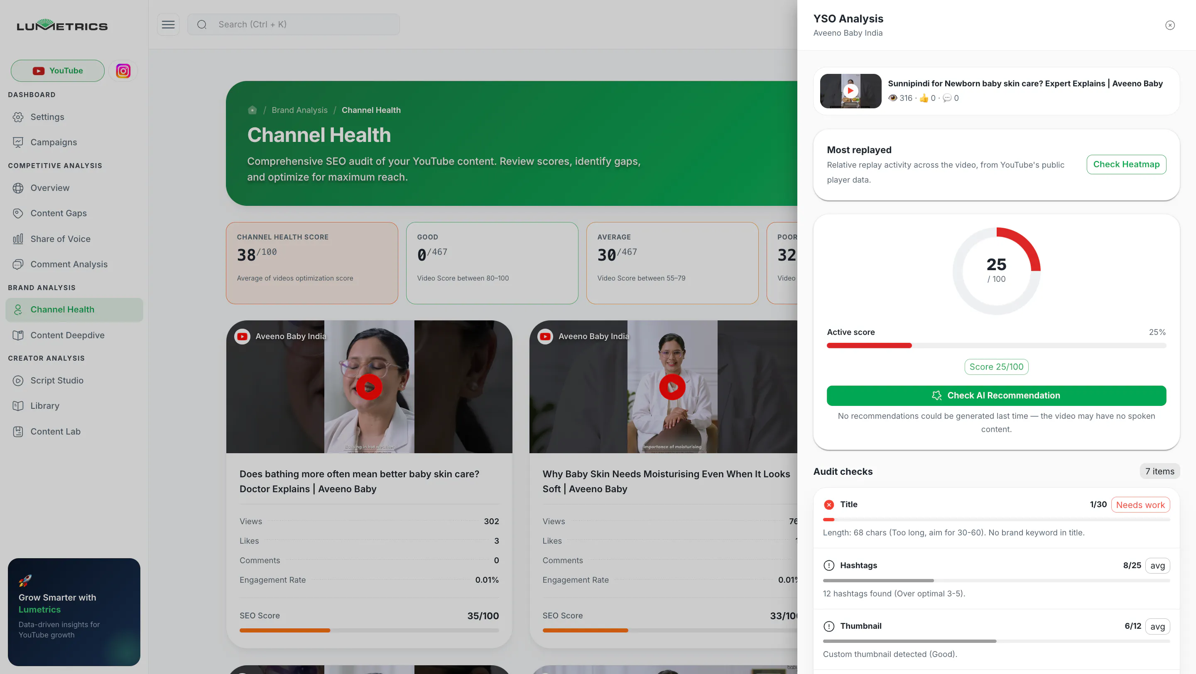Click the Settings gear icon in sidebar

[x=18, y=117]
